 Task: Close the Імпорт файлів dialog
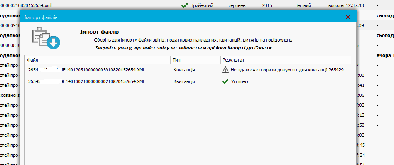tap(348, 17)
